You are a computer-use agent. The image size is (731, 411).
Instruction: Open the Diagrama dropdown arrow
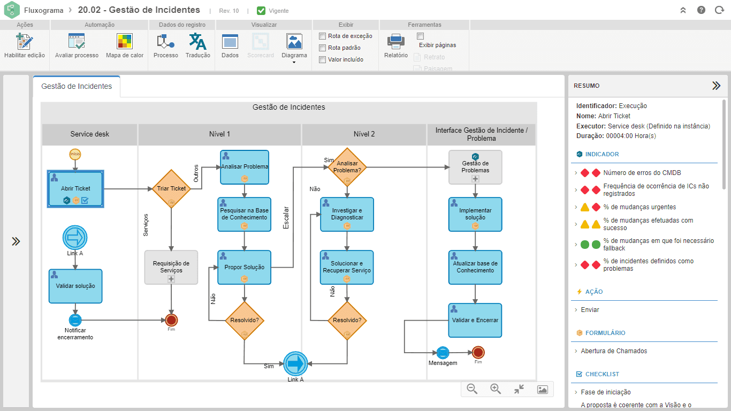tap(294, 63)
